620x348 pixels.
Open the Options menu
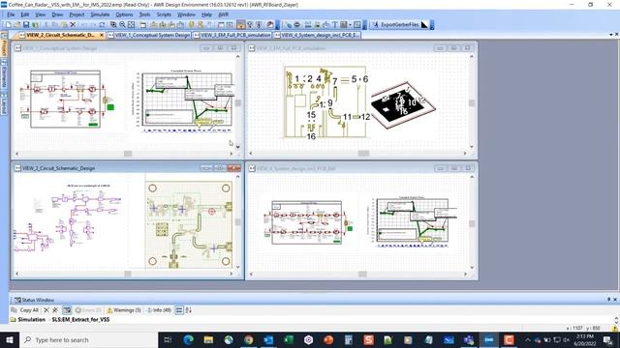[124, 14]
